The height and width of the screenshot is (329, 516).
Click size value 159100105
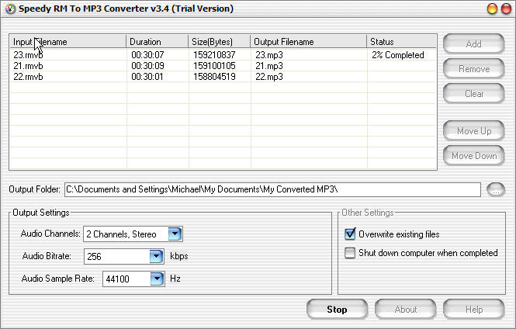214,66
